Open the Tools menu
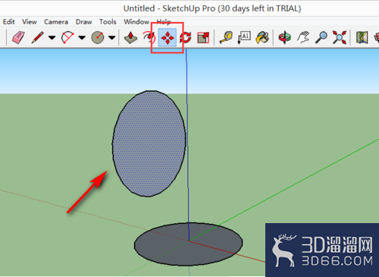The height and width of the screenshot is (277, 379). pos(108,22)
